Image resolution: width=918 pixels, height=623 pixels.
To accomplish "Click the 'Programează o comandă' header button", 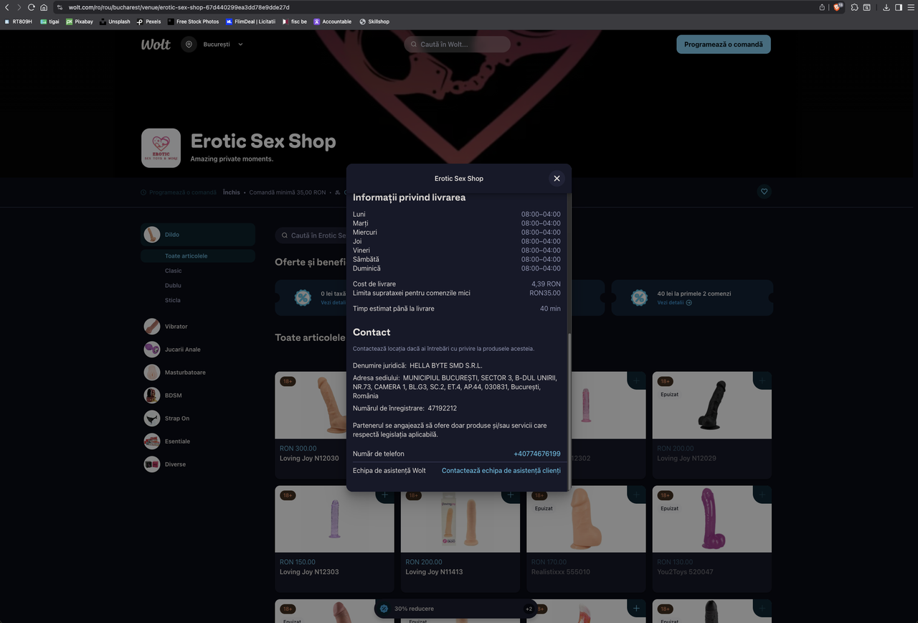I will pyautogui.click(x=724, y=44).
